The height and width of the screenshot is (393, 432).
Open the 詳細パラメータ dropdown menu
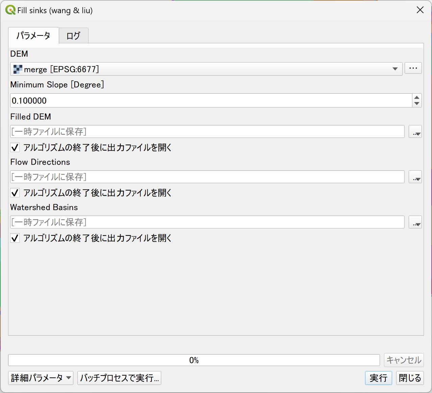(41, 378)
